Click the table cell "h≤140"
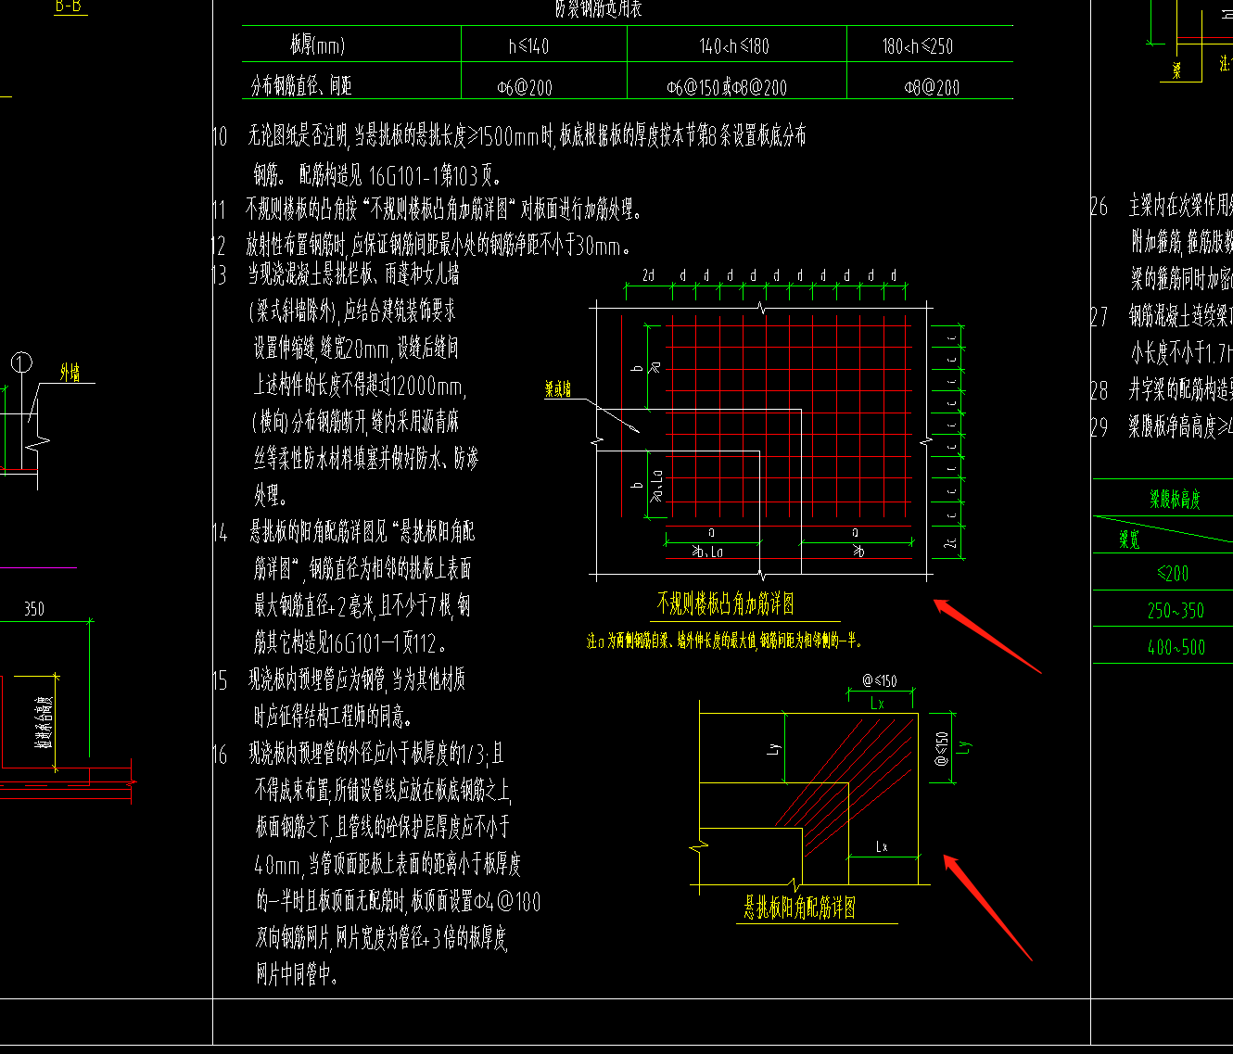 [x=528, y=46]
